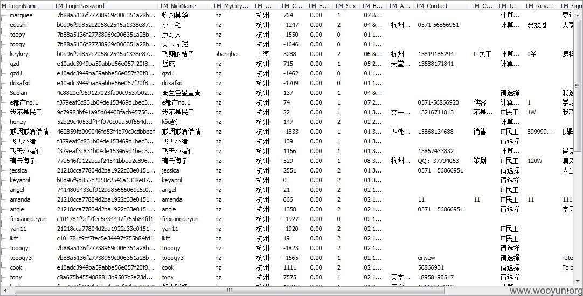Viewport: 583px width, 296px height.
Task: Select contact 56866931
Action: (431, 267)
